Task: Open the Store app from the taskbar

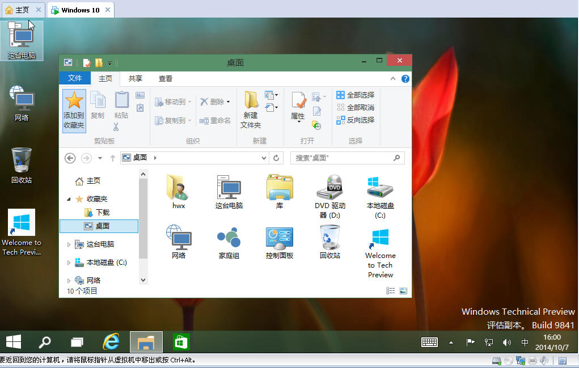Action: coord(181,342)
